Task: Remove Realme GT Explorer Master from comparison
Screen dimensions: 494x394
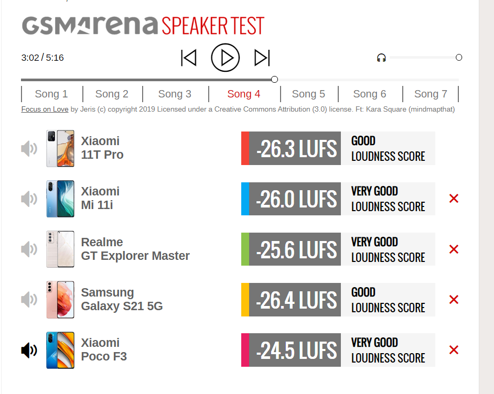Action: click(x=454, y=249)
